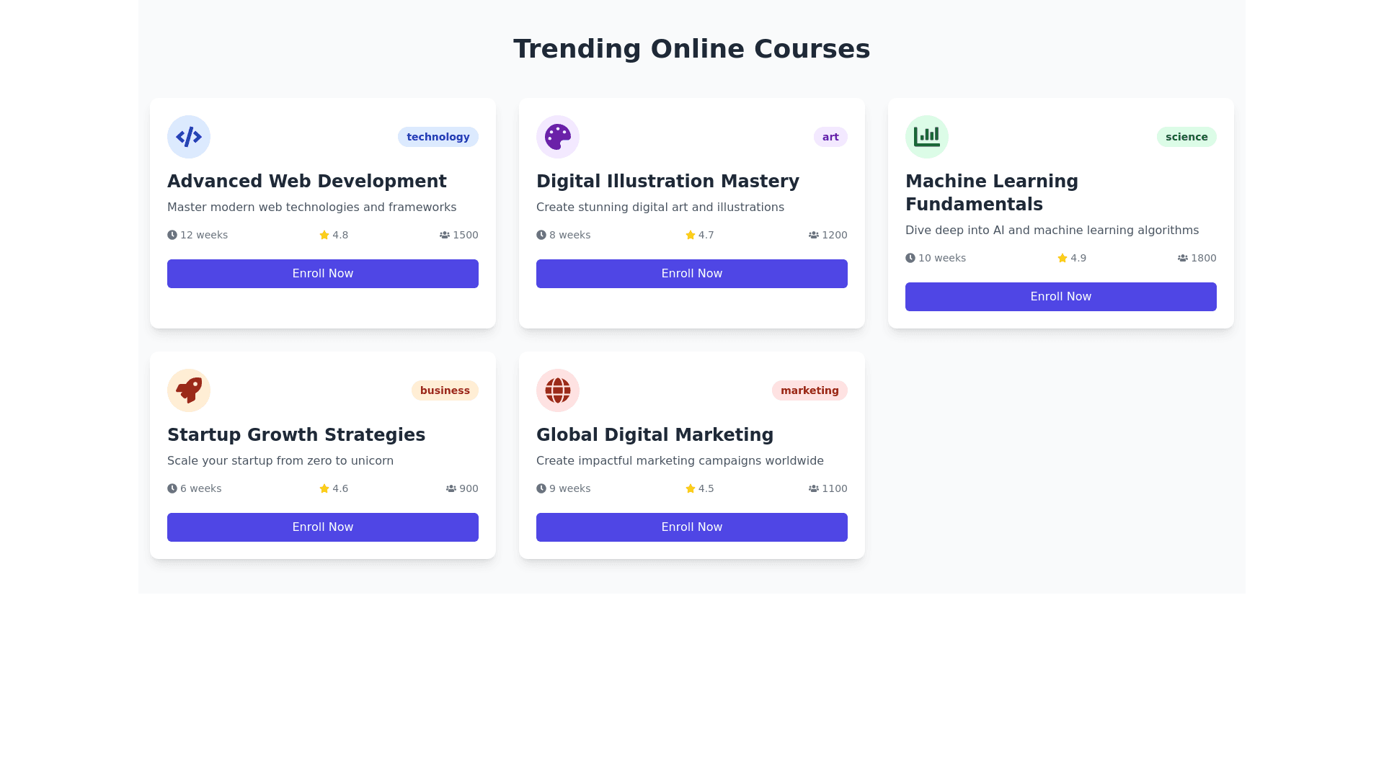Screen dimensions: 1384x778
Task: Click the clock icon next to 12 weeks
Action: pos(172,235)
